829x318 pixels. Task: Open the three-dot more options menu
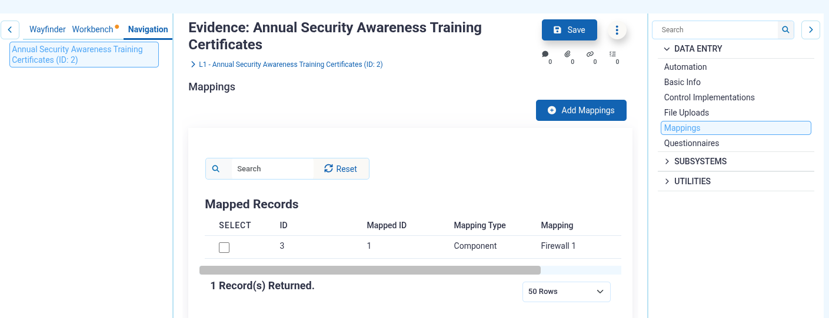point(617,30)
